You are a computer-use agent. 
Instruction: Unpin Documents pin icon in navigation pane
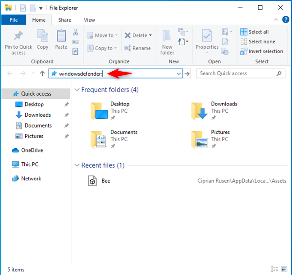coord(67,126)
